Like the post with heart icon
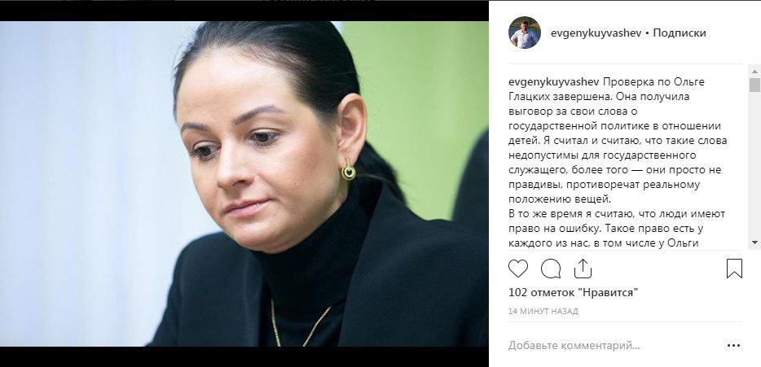761x367 pixels. tap(518, 268)
